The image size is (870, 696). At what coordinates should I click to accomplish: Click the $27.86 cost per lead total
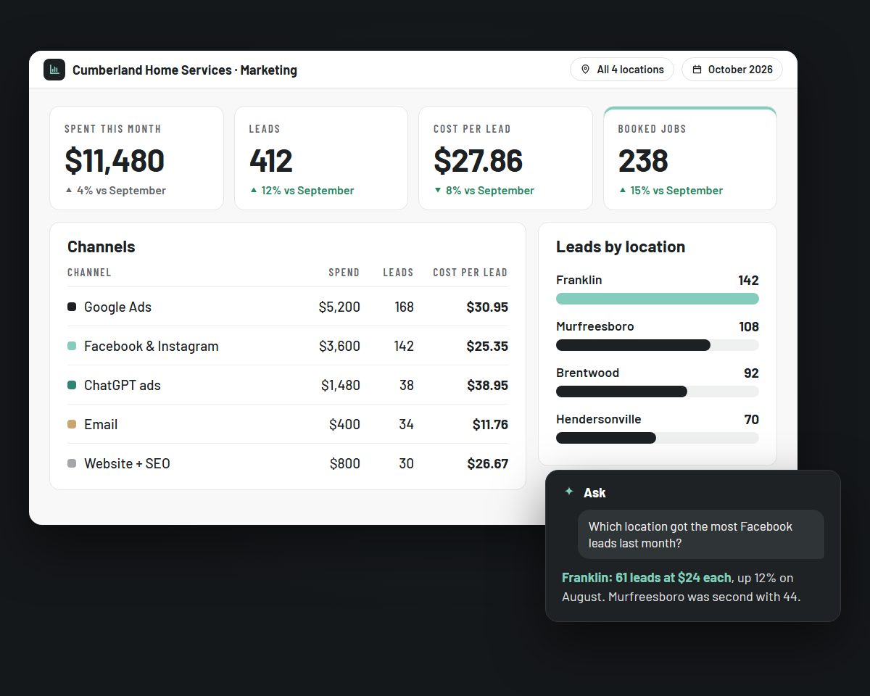[x=478, y=160]
